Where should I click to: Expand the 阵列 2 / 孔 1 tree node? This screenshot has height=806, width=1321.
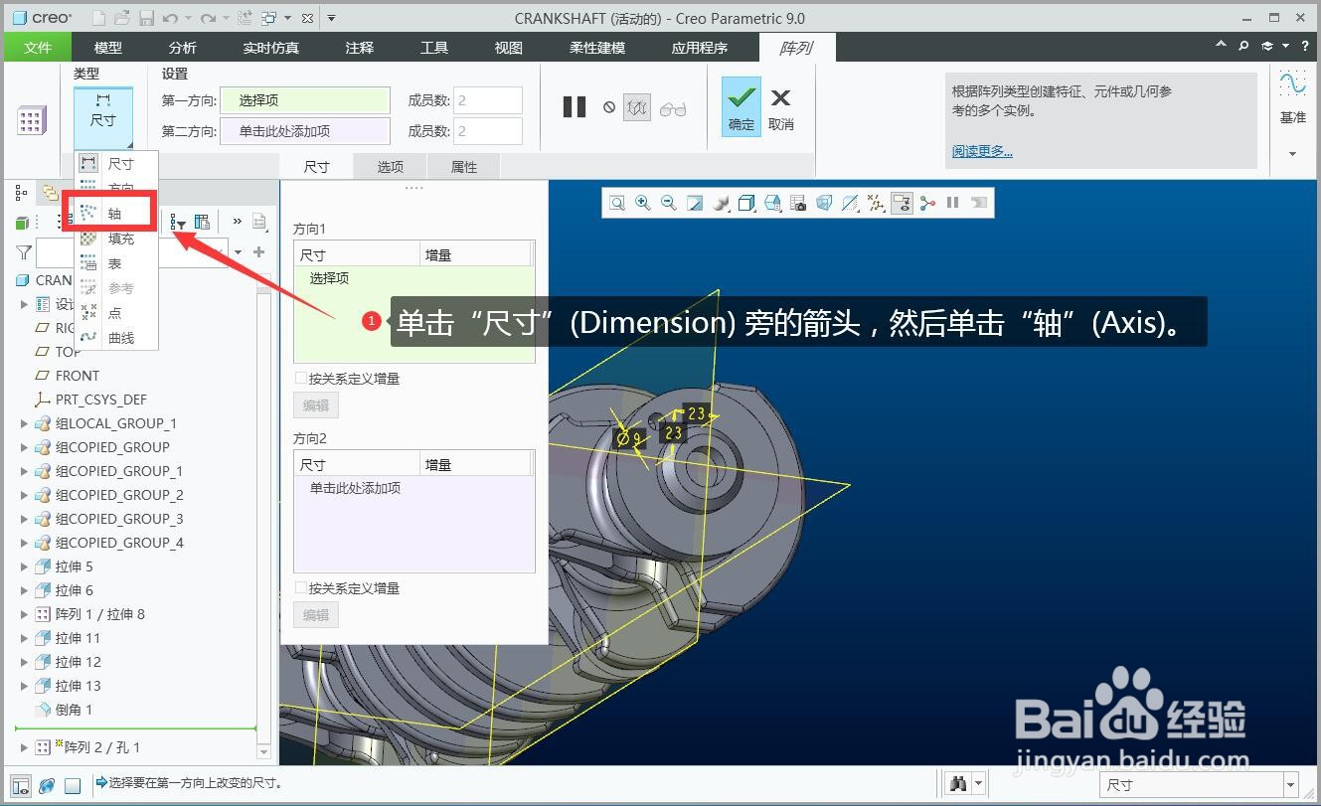25,747
